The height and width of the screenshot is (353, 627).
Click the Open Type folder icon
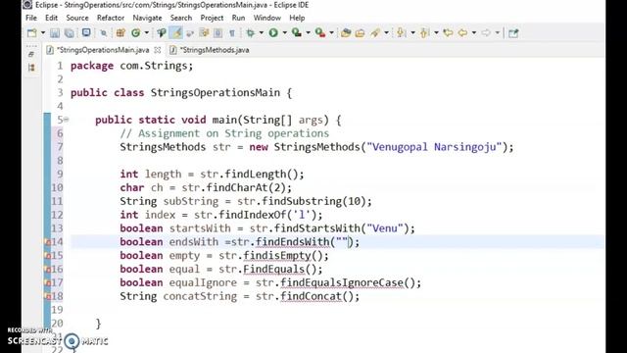pyautogui.click(x=346, y=32)
